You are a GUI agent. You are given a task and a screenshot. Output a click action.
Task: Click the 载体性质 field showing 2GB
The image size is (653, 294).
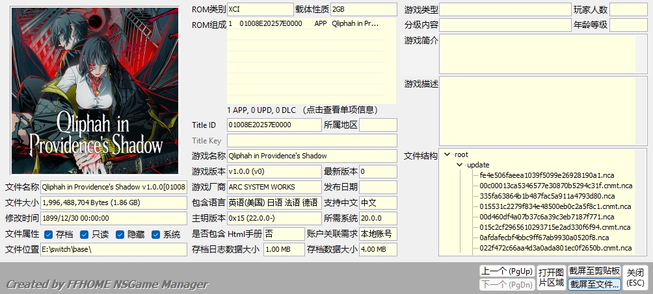(x=364, y=9)
